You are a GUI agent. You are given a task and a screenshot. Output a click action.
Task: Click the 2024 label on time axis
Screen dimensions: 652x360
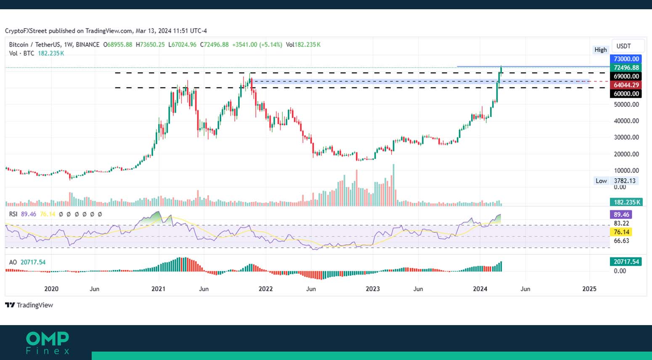pos(480,289)
